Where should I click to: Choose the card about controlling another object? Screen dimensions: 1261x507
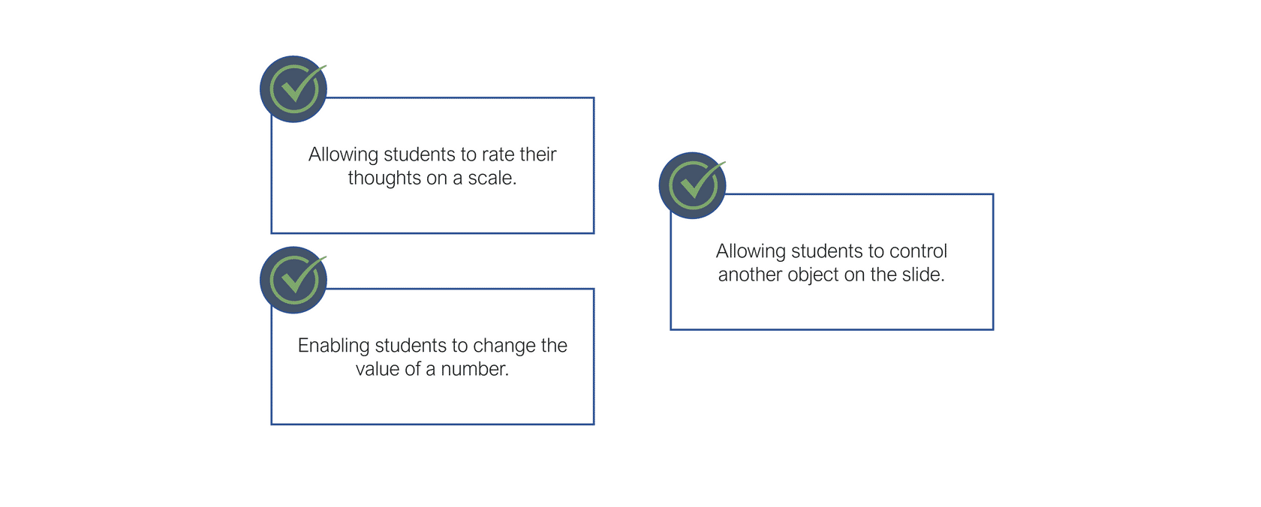coord(832,262)
